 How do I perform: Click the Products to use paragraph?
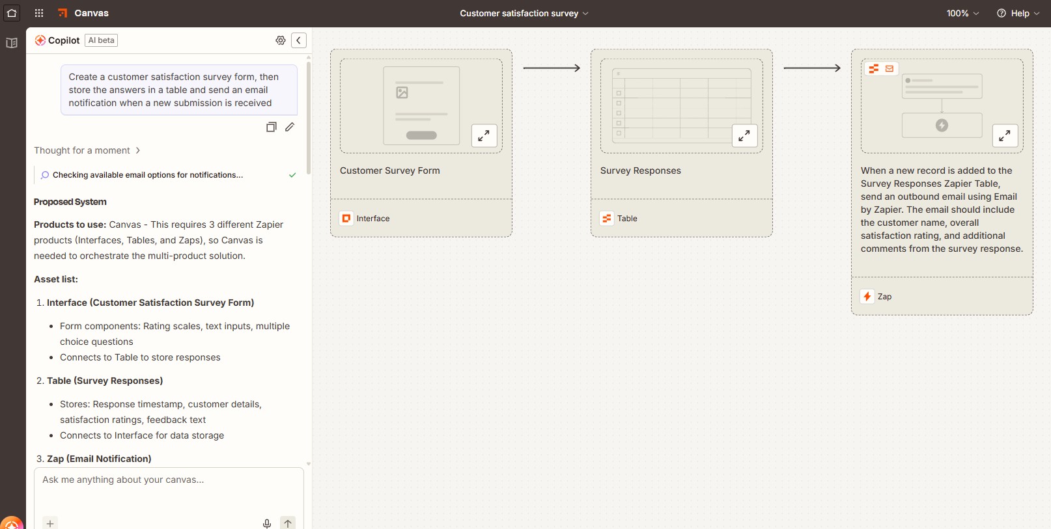coord(159,240)
